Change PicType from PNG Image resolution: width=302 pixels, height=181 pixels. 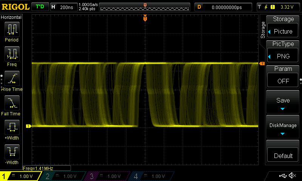[283, 52]
